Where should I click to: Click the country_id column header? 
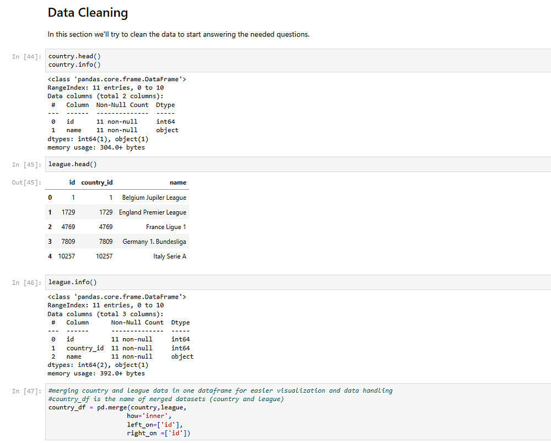click(x=97, y=183)
